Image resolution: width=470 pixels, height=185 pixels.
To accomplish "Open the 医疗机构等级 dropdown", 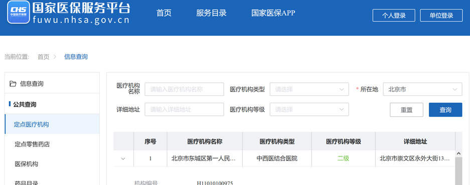I will pyautogui.click(x=309, y=109).
